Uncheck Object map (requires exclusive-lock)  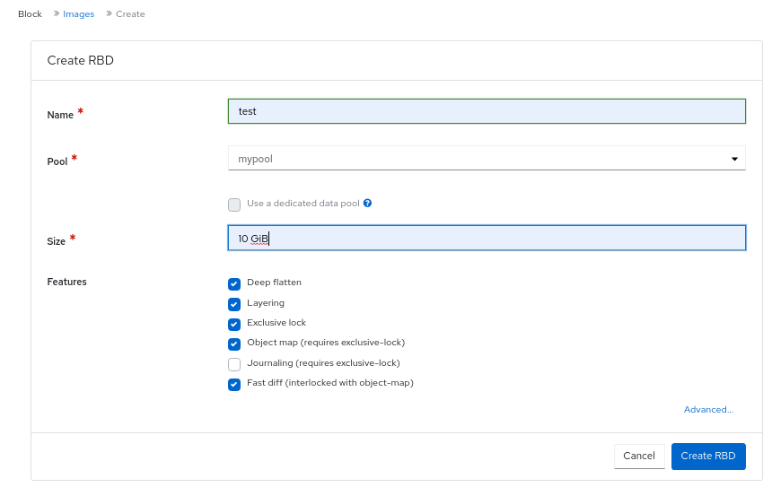click(234, 344)
